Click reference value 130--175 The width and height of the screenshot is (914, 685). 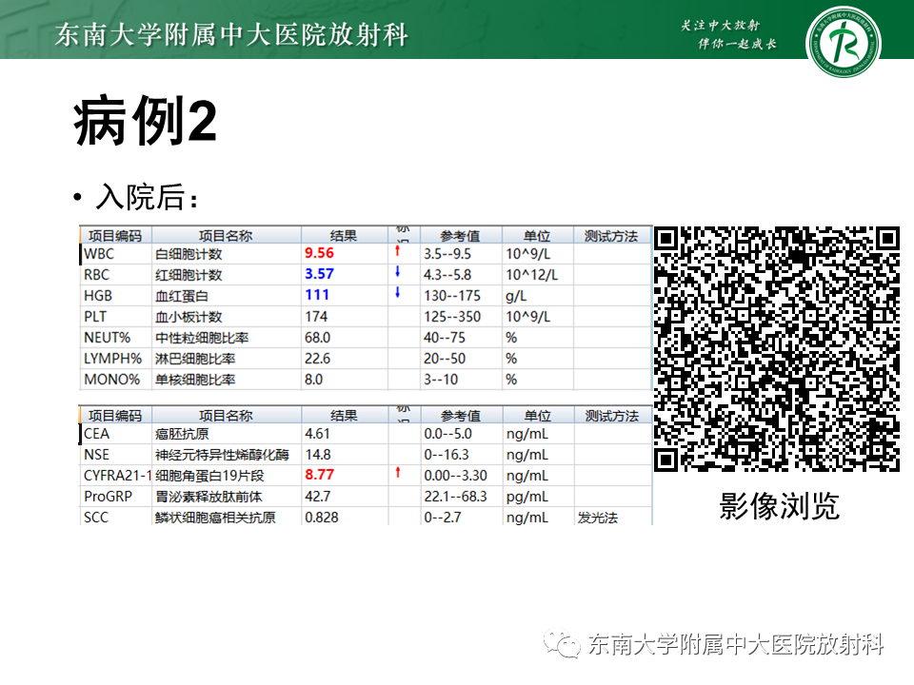452,296
